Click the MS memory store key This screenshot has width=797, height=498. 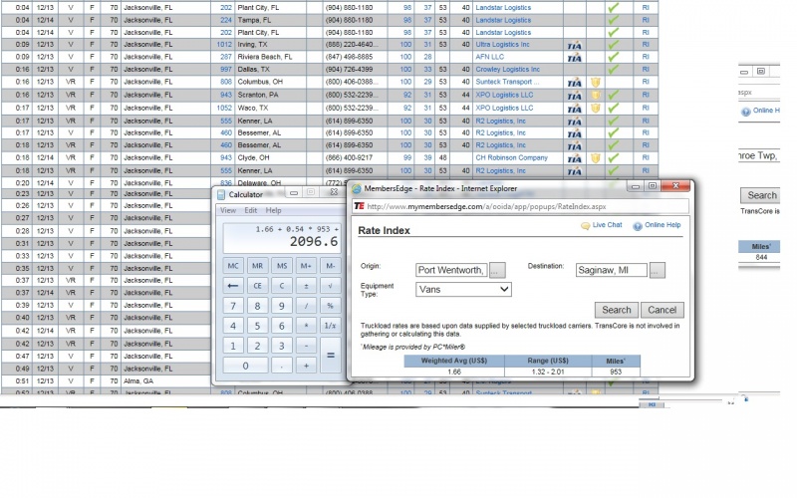point(282,266)
